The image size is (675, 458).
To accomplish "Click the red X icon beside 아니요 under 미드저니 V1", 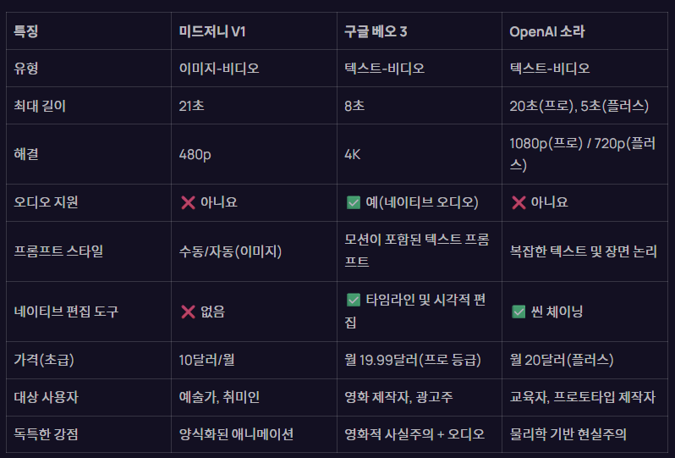I will [188, 202].
